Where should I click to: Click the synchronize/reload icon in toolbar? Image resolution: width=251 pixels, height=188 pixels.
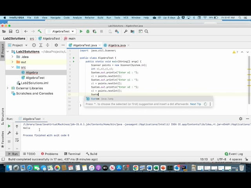(17, 31)
